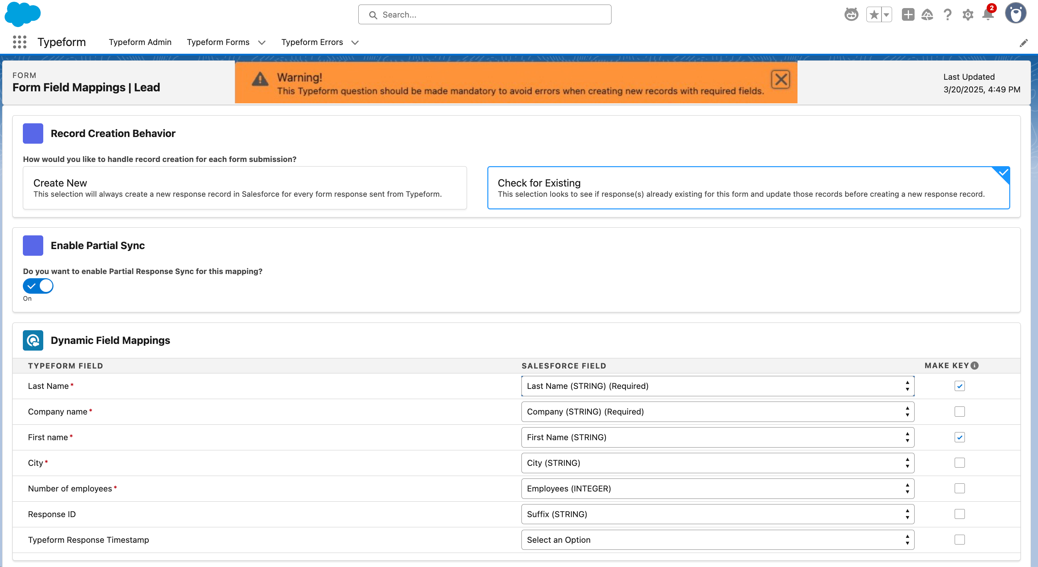
Task: Open the City (STRING) field dropdown
Action: pyautogui.click(x=718, y=463)
